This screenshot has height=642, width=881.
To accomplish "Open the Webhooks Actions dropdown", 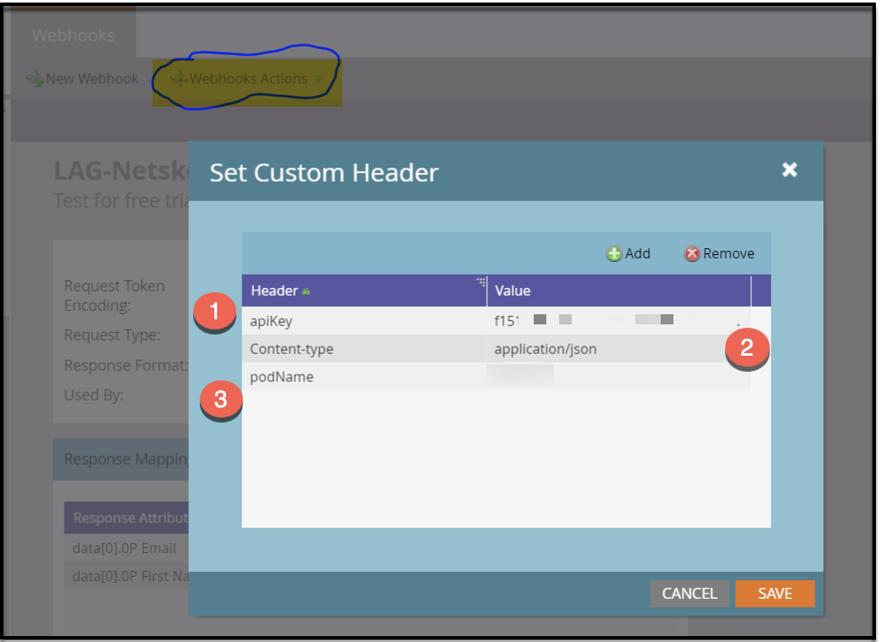I will [x=247, y=79].
